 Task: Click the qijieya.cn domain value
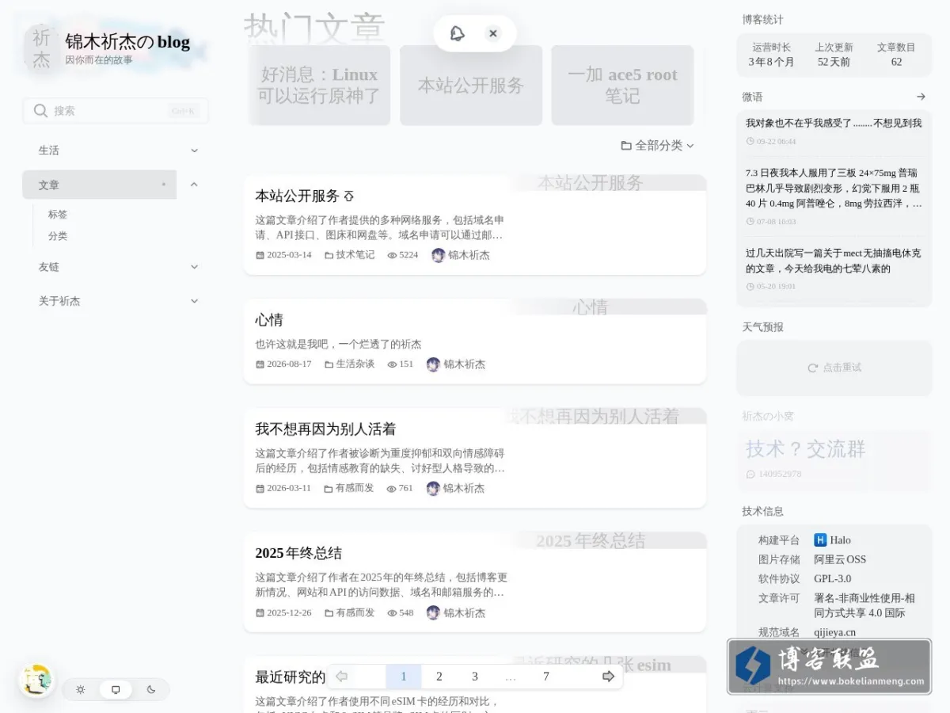pyautogui.click(x=834, y=632)
